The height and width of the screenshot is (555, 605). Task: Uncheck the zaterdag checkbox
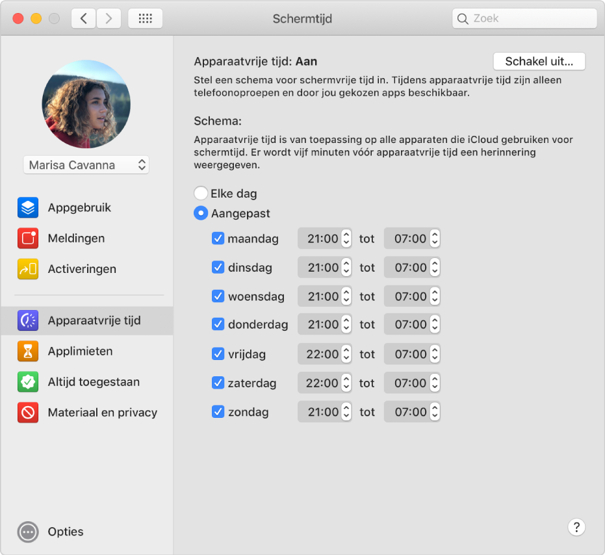coord(218,383)
